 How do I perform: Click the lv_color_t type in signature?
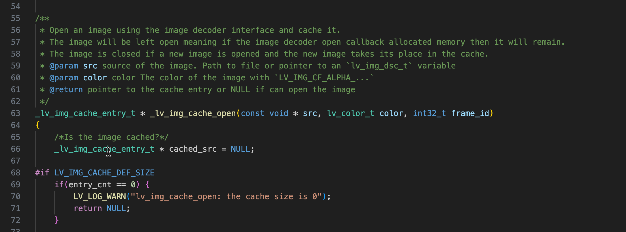(x=350, y=113)
